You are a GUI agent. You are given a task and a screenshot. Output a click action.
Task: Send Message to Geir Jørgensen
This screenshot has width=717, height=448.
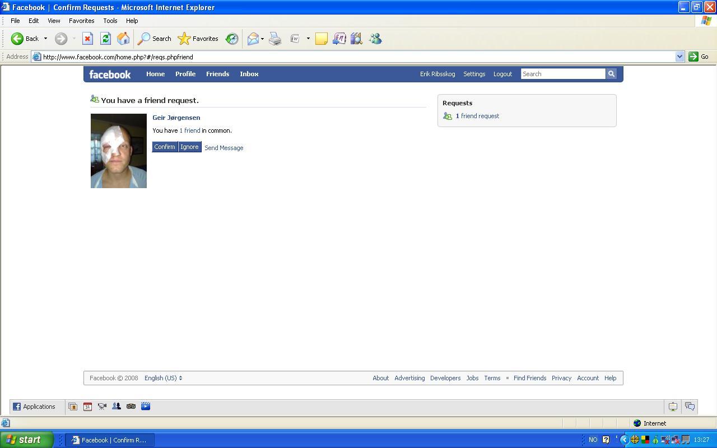coord(224,148)
